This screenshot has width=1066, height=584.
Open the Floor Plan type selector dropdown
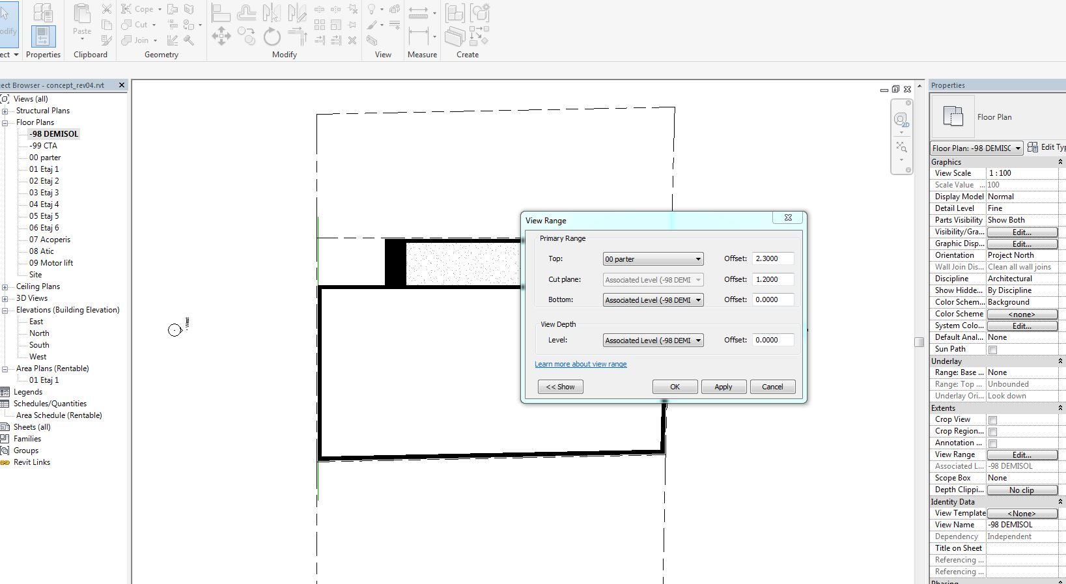(x=977, y=148)
